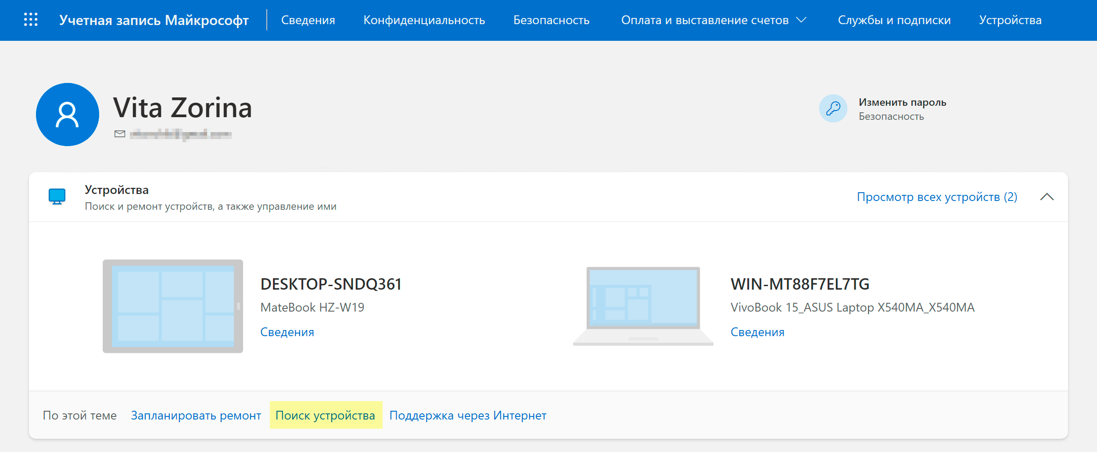Click the Безопасность caption under Изменить пароль
The height and width of the screenshot is (452, 1097).
click(x=891, y=116)
